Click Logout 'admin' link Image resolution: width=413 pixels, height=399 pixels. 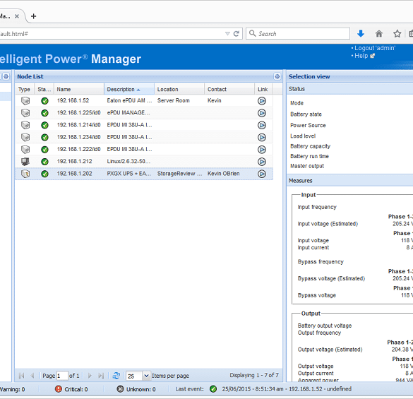375,48
